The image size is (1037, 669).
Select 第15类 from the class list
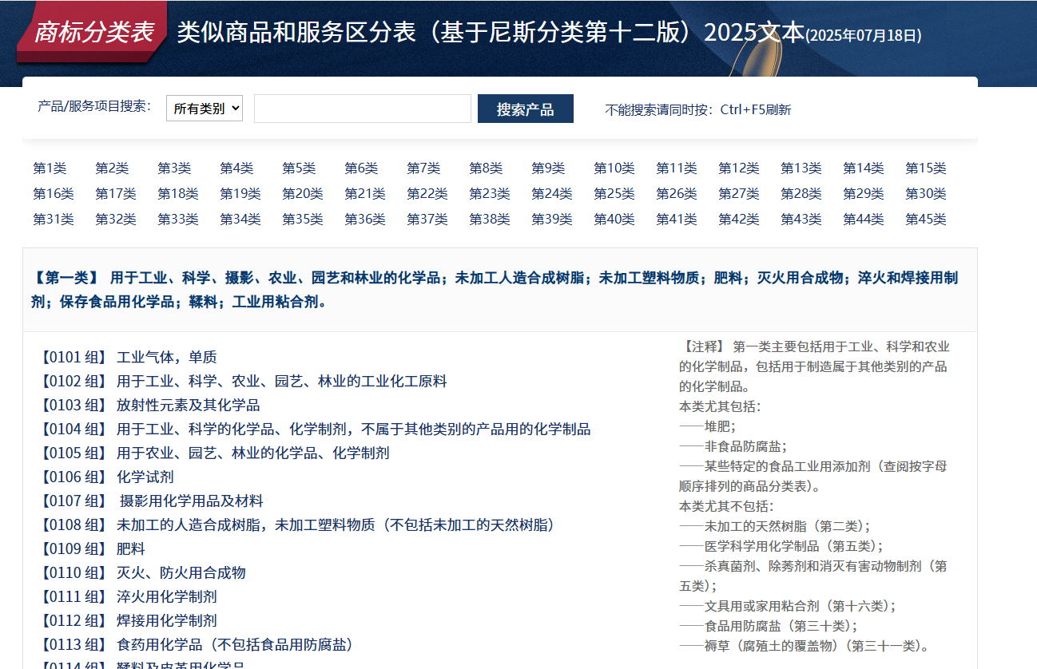(925, 168)
